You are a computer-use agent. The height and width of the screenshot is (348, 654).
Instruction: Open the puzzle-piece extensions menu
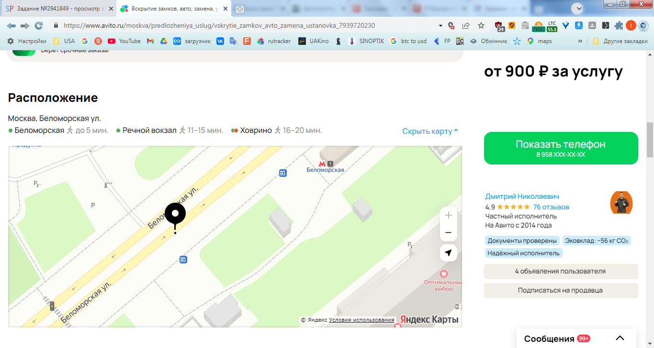619,26
